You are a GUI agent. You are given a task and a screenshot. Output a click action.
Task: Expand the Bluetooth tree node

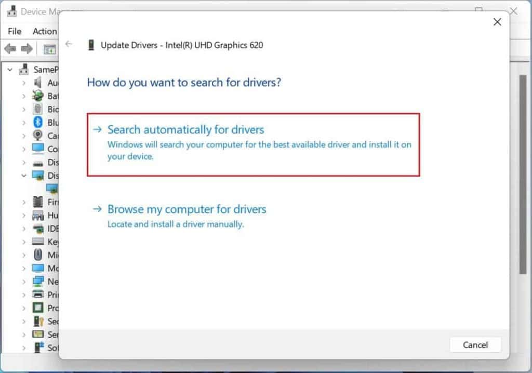point(25,123)
